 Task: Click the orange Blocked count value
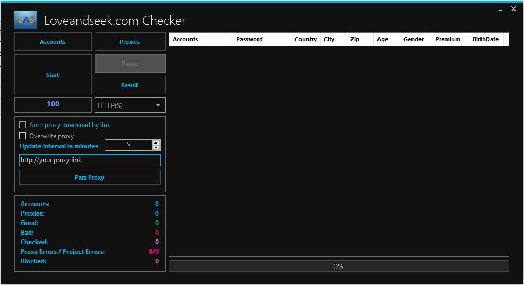pos(157,261)
